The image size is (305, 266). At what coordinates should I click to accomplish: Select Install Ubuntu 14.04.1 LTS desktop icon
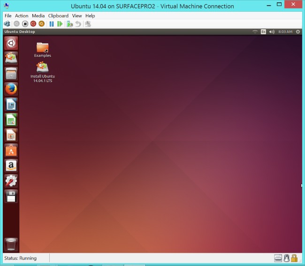click(x=43, y=72)
